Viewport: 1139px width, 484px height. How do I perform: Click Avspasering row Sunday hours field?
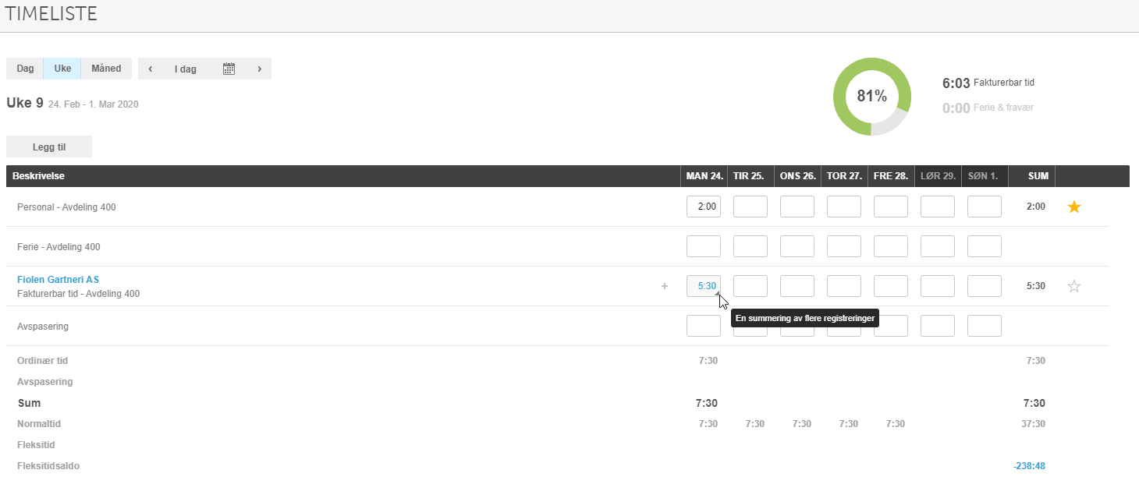[985, 326]
